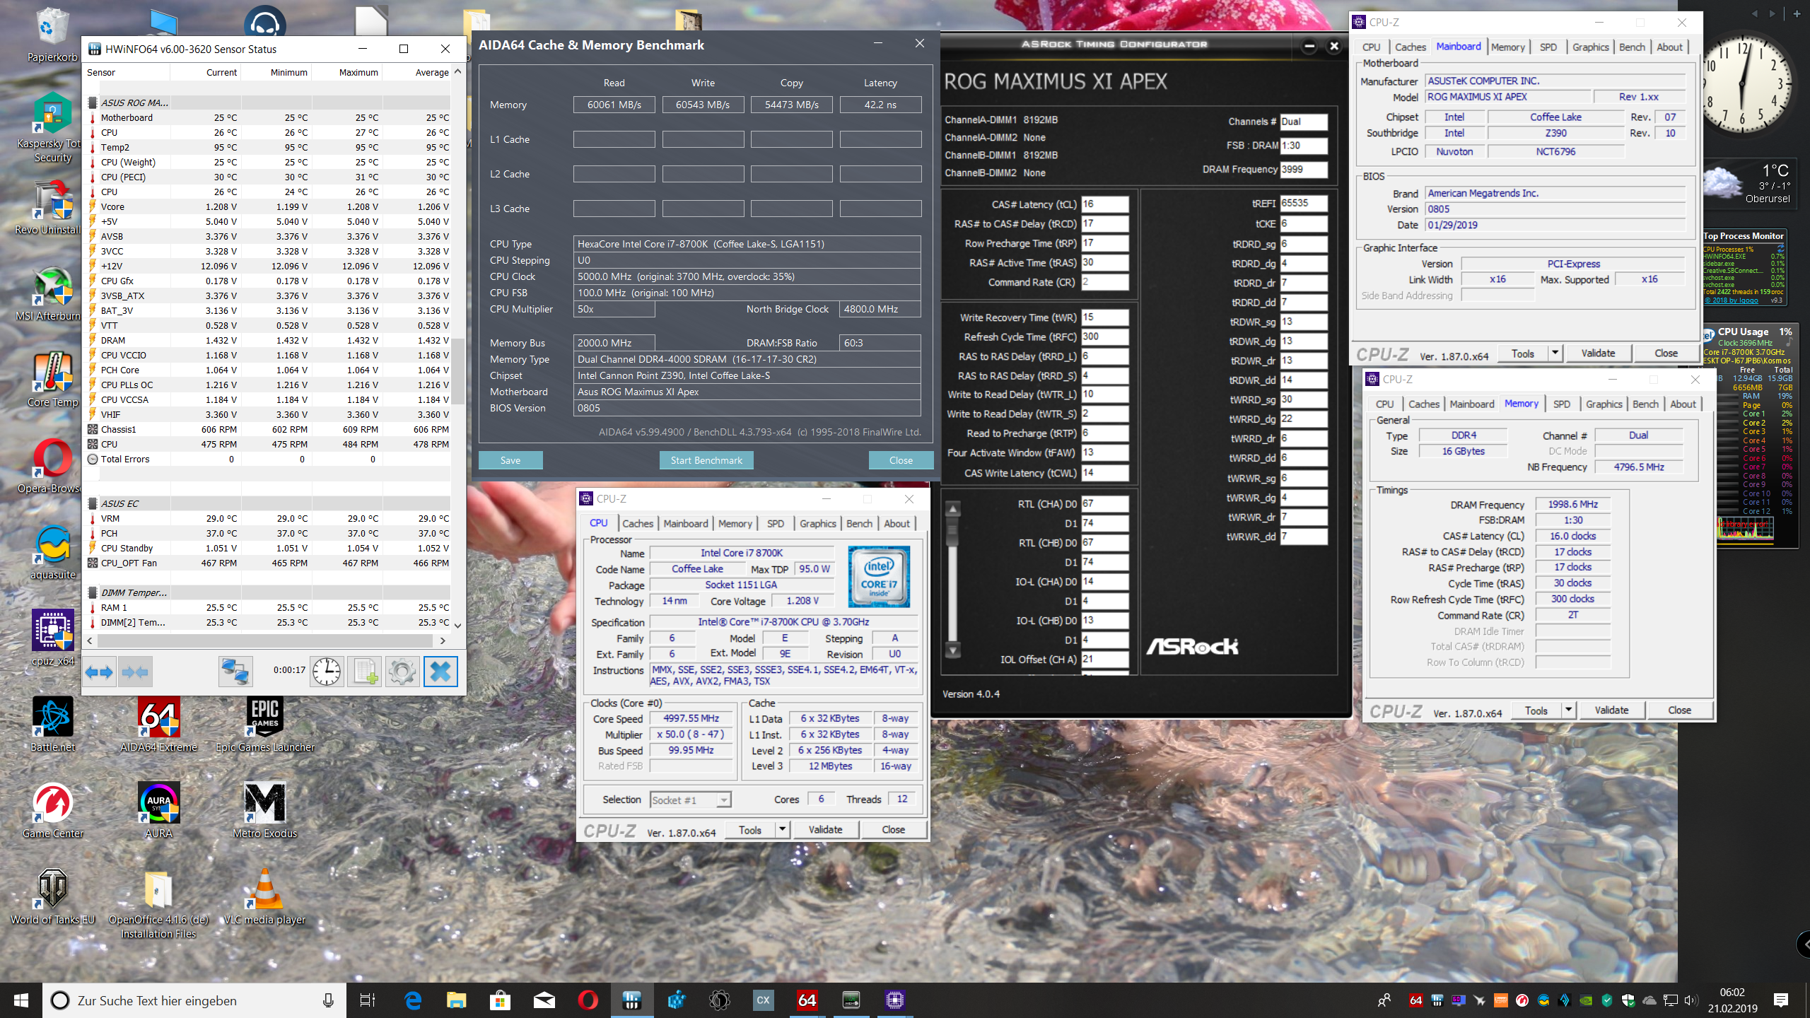
Task: Open the Graphics tab in the CPU-Z mainboard window
Action: pyautogui.click(x=1590, y=47)
